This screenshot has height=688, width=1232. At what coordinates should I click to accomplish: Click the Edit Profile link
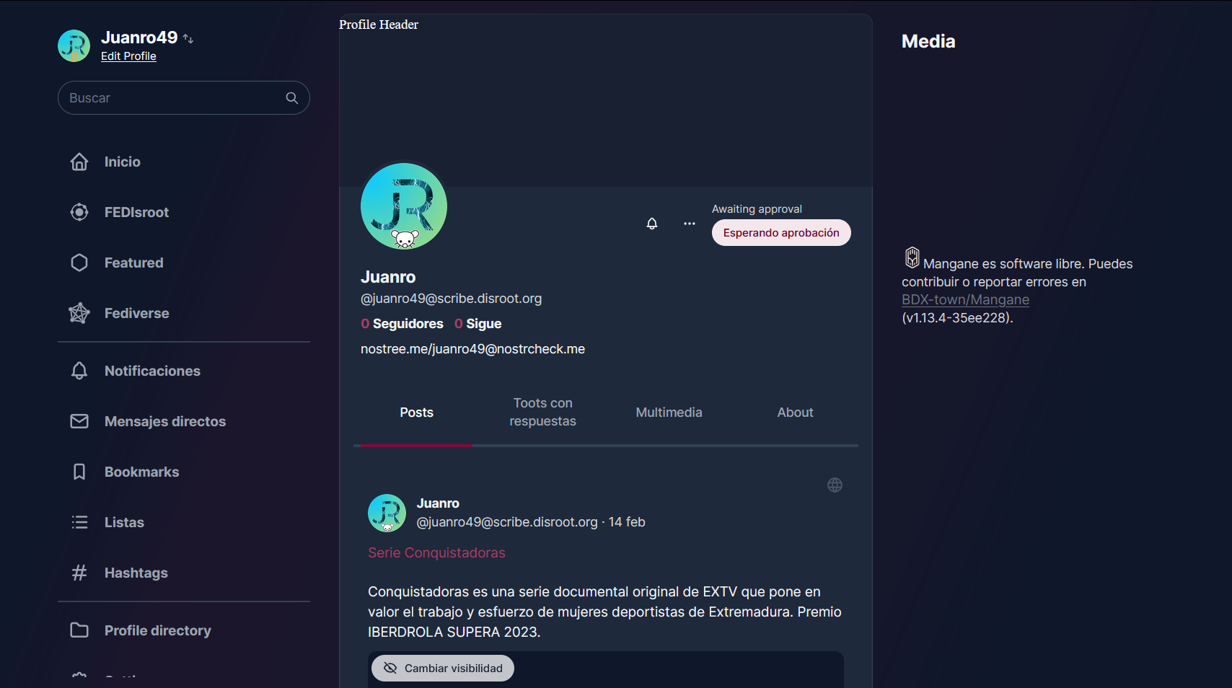click(128, 56)
